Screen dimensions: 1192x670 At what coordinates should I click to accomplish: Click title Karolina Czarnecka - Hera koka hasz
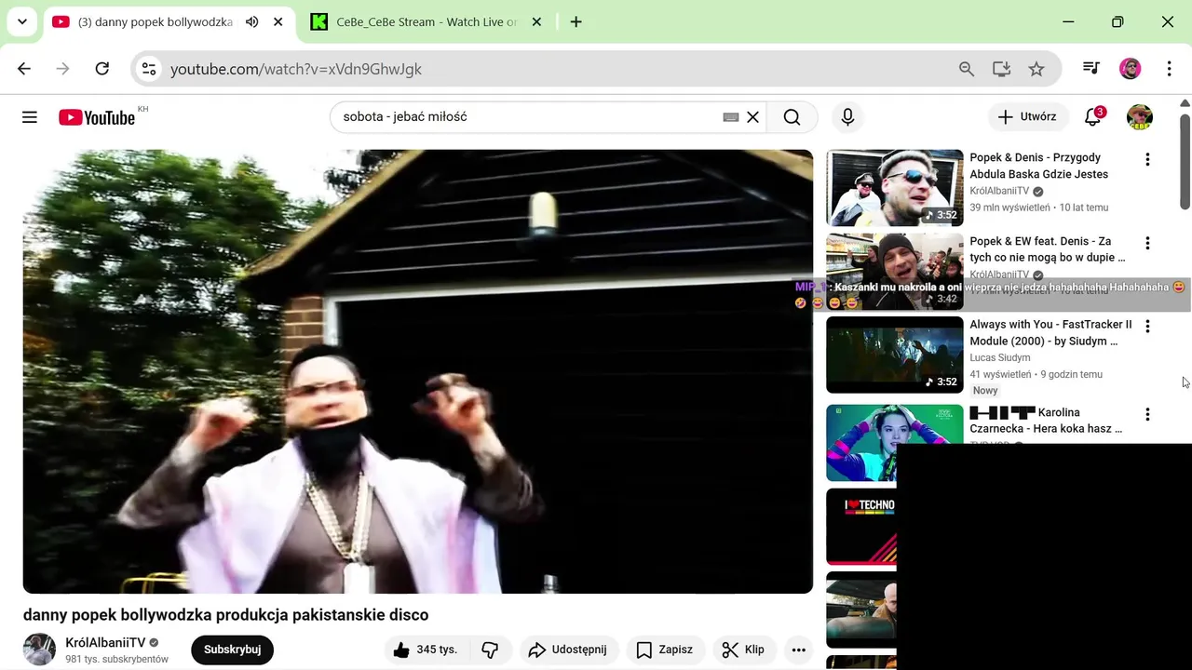[x=1046, y=421]
